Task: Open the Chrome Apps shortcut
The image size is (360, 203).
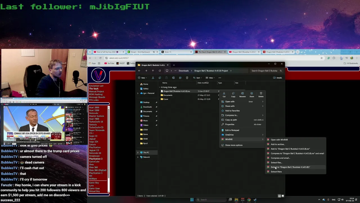Action: point(92,63)
